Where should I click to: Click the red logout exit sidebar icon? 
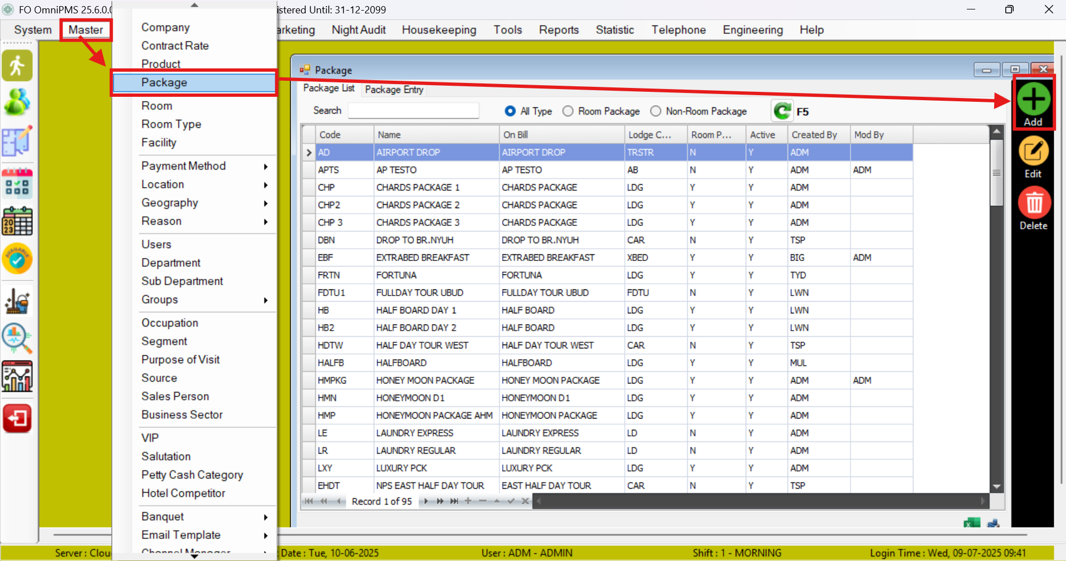[x=17, y=419]
